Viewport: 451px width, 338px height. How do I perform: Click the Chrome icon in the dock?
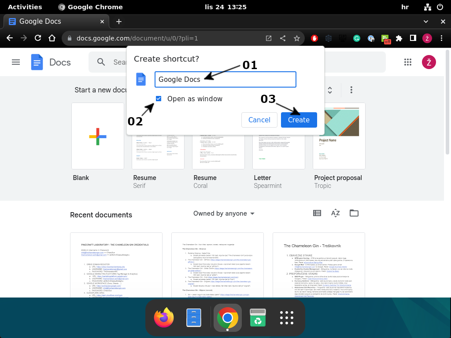[x=228, y=318]
